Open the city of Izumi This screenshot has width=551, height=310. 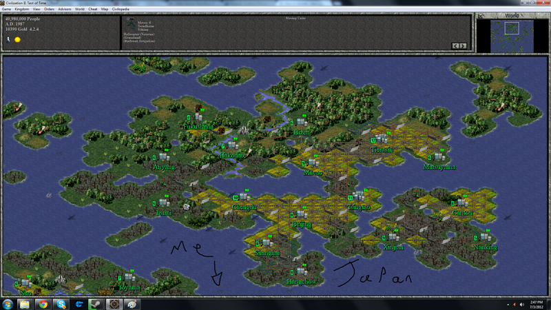[164, 203]
